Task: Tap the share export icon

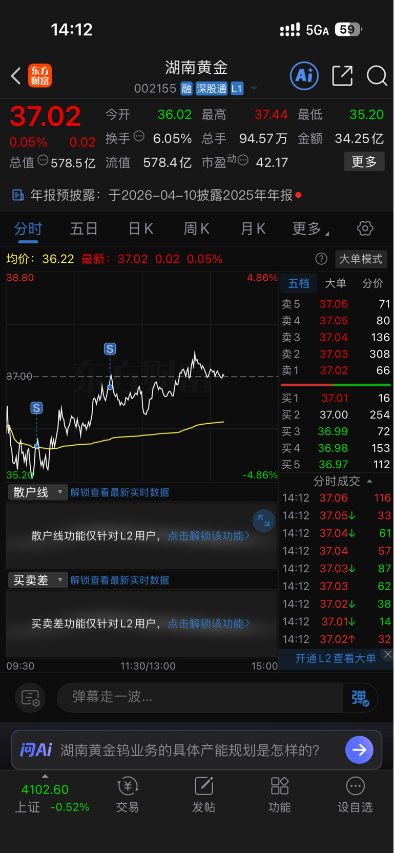Action: (x=342, y=76)
